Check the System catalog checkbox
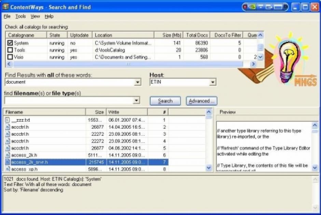The image size is (321, 215). point(10,43)
